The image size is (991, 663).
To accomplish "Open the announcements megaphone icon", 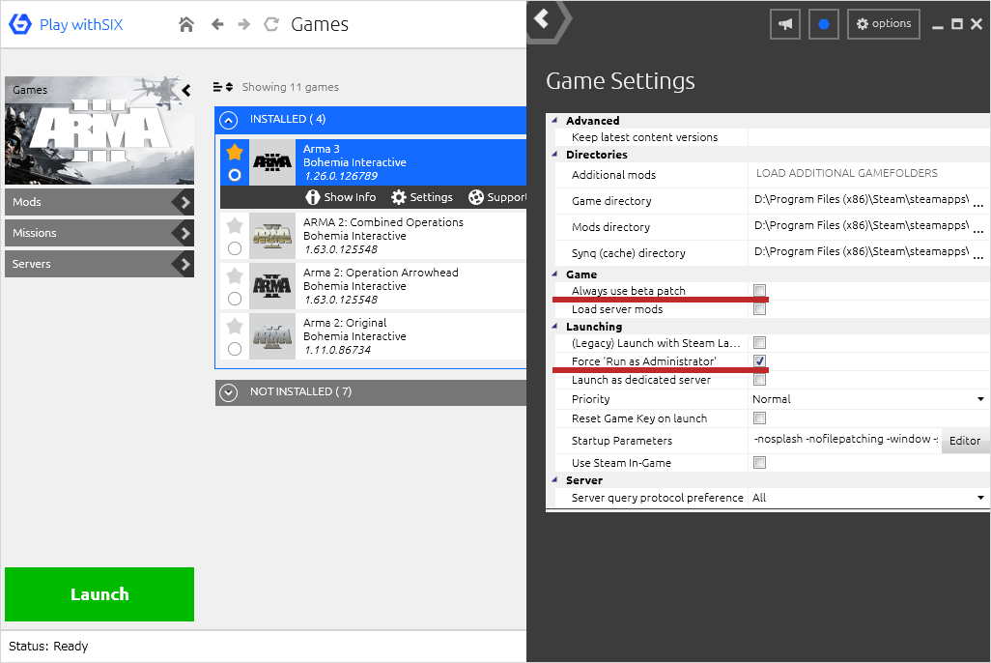I will point(785,24).
